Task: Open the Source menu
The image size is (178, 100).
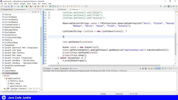Action: tap(10, 4)
